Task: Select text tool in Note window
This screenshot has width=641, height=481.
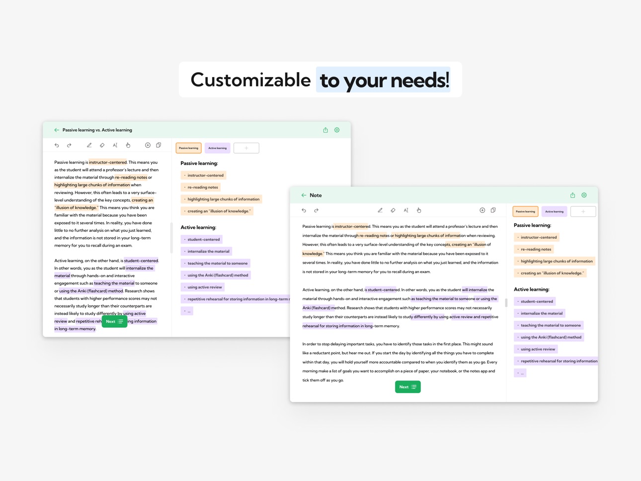Action: tap(406, 210)
